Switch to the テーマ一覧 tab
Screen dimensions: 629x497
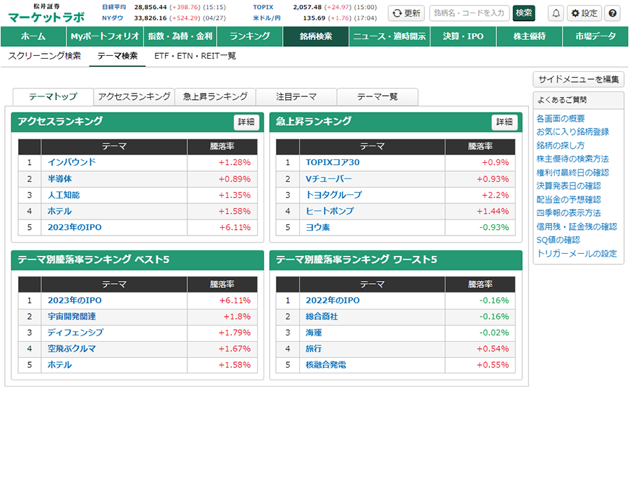(377, 97)
